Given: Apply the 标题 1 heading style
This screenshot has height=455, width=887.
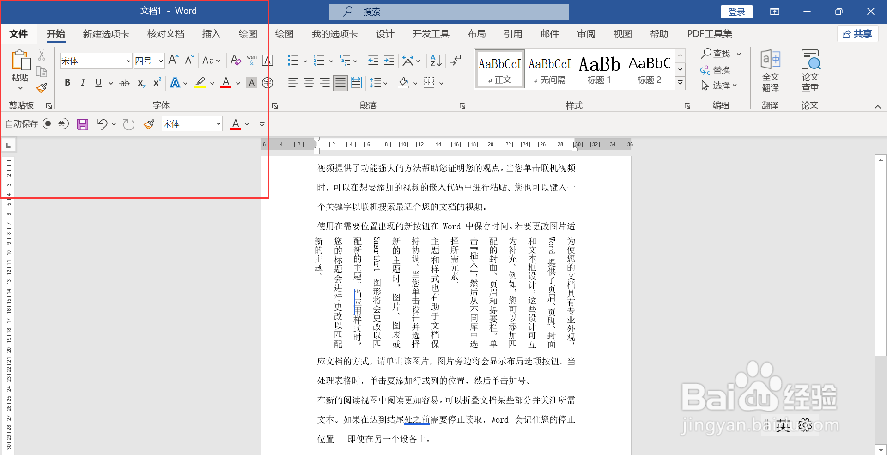Looking at the screenshot, I should point(599,68).
